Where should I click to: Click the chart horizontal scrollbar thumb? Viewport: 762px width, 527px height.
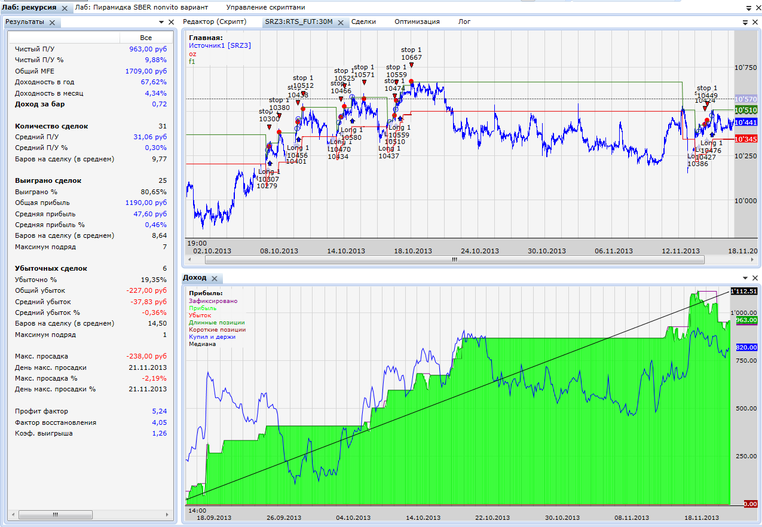(x=454, y=260)
